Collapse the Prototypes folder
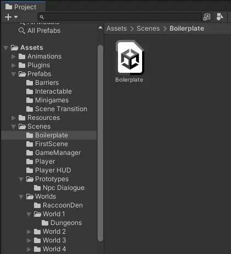 (x=21, y=179)
